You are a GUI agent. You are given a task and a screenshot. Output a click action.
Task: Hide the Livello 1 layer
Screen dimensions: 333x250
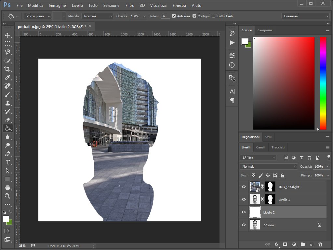coord(244,200)
